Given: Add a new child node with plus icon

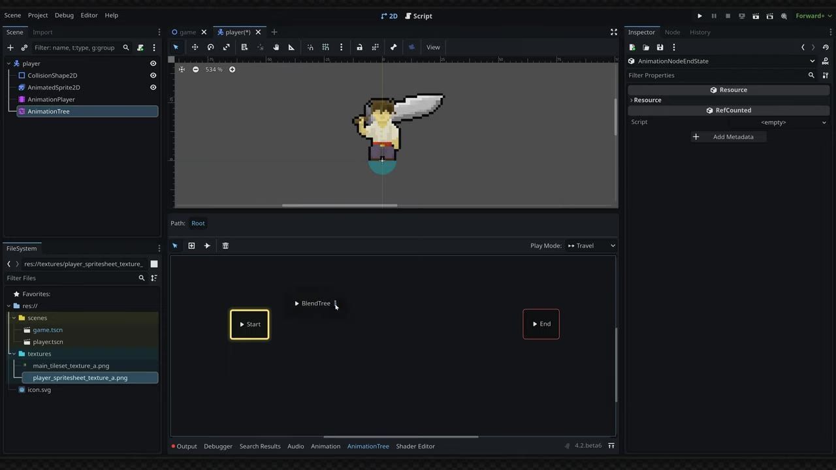Looking at the screenshot, I should 10,48.
